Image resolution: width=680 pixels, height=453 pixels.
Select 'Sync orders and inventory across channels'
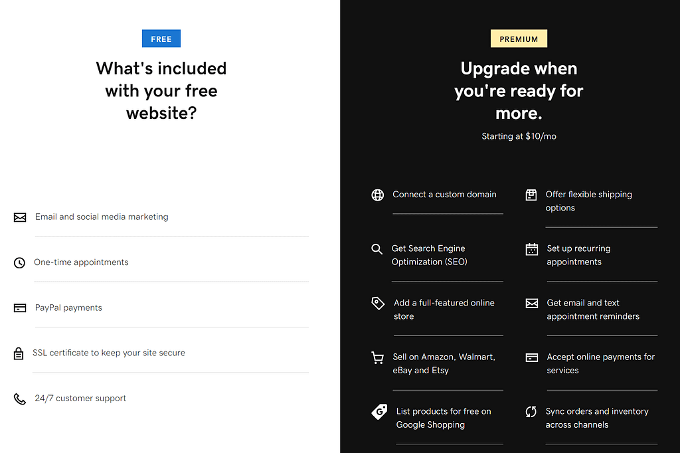(597, 418)
